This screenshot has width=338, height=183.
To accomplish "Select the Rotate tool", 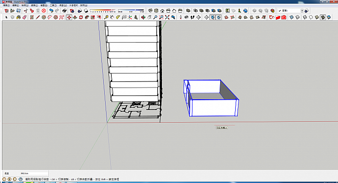I will click(x=81, y=17).
